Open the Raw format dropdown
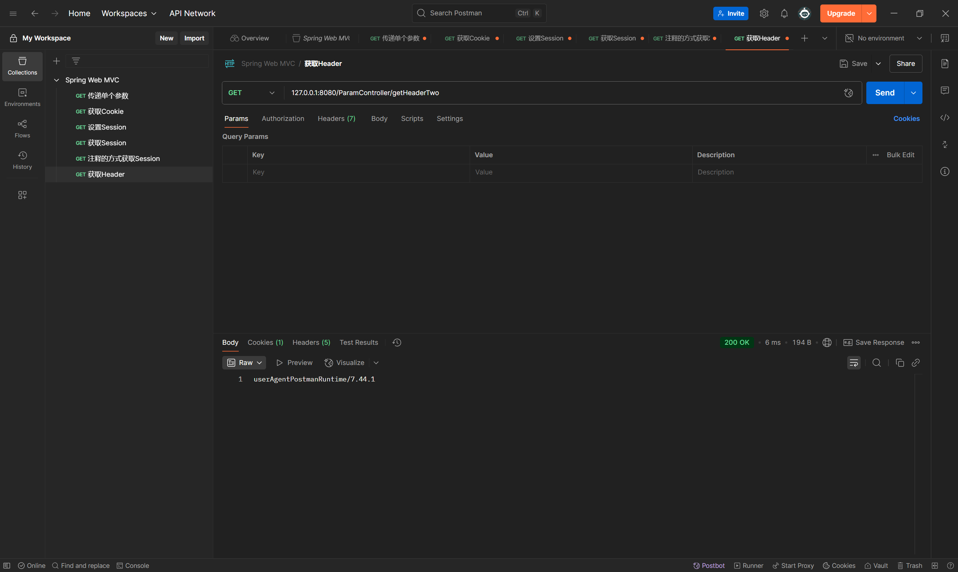This screenshot has width=958, height=572. [244, 363]
